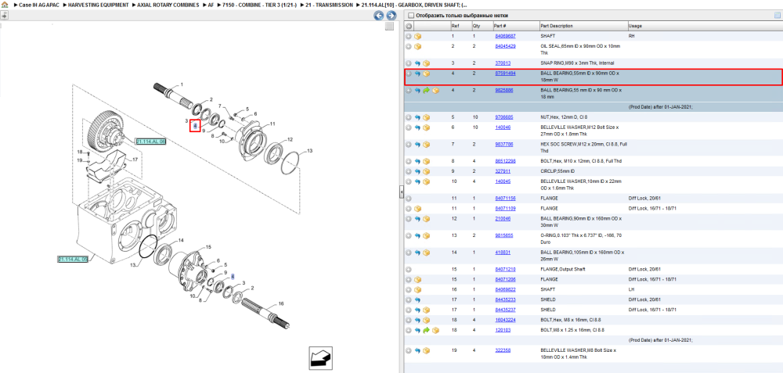783x373 pixels.
Task: Click the blue forward arrow button
Action: (x=391, y=16)
